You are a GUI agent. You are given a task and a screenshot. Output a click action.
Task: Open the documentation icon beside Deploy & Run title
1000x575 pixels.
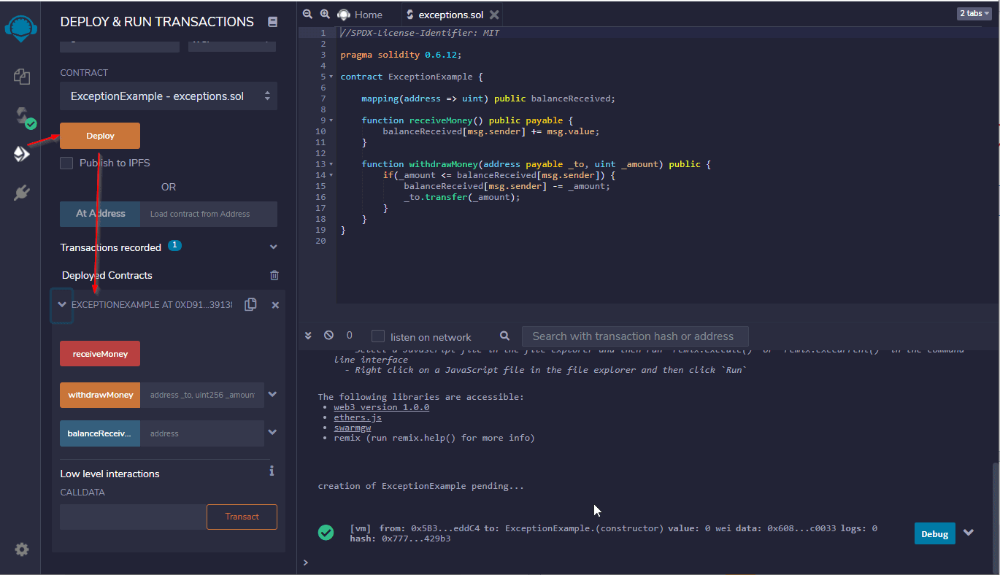tap(272, 22)
